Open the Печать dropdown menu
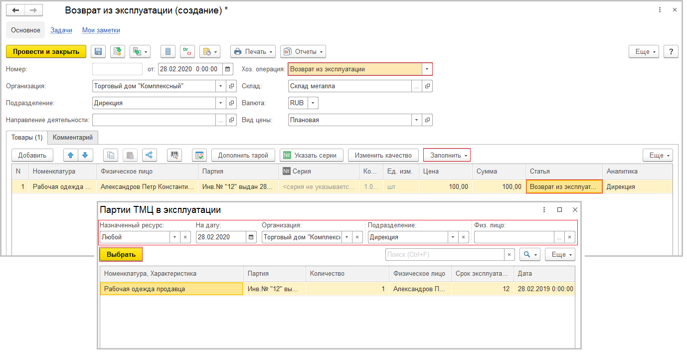This screenshot has height=354, width=687. pos(253,51)
